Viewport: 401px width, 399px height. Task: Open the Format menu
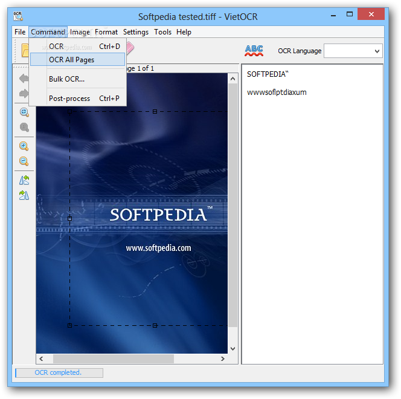tap(106, 32)
